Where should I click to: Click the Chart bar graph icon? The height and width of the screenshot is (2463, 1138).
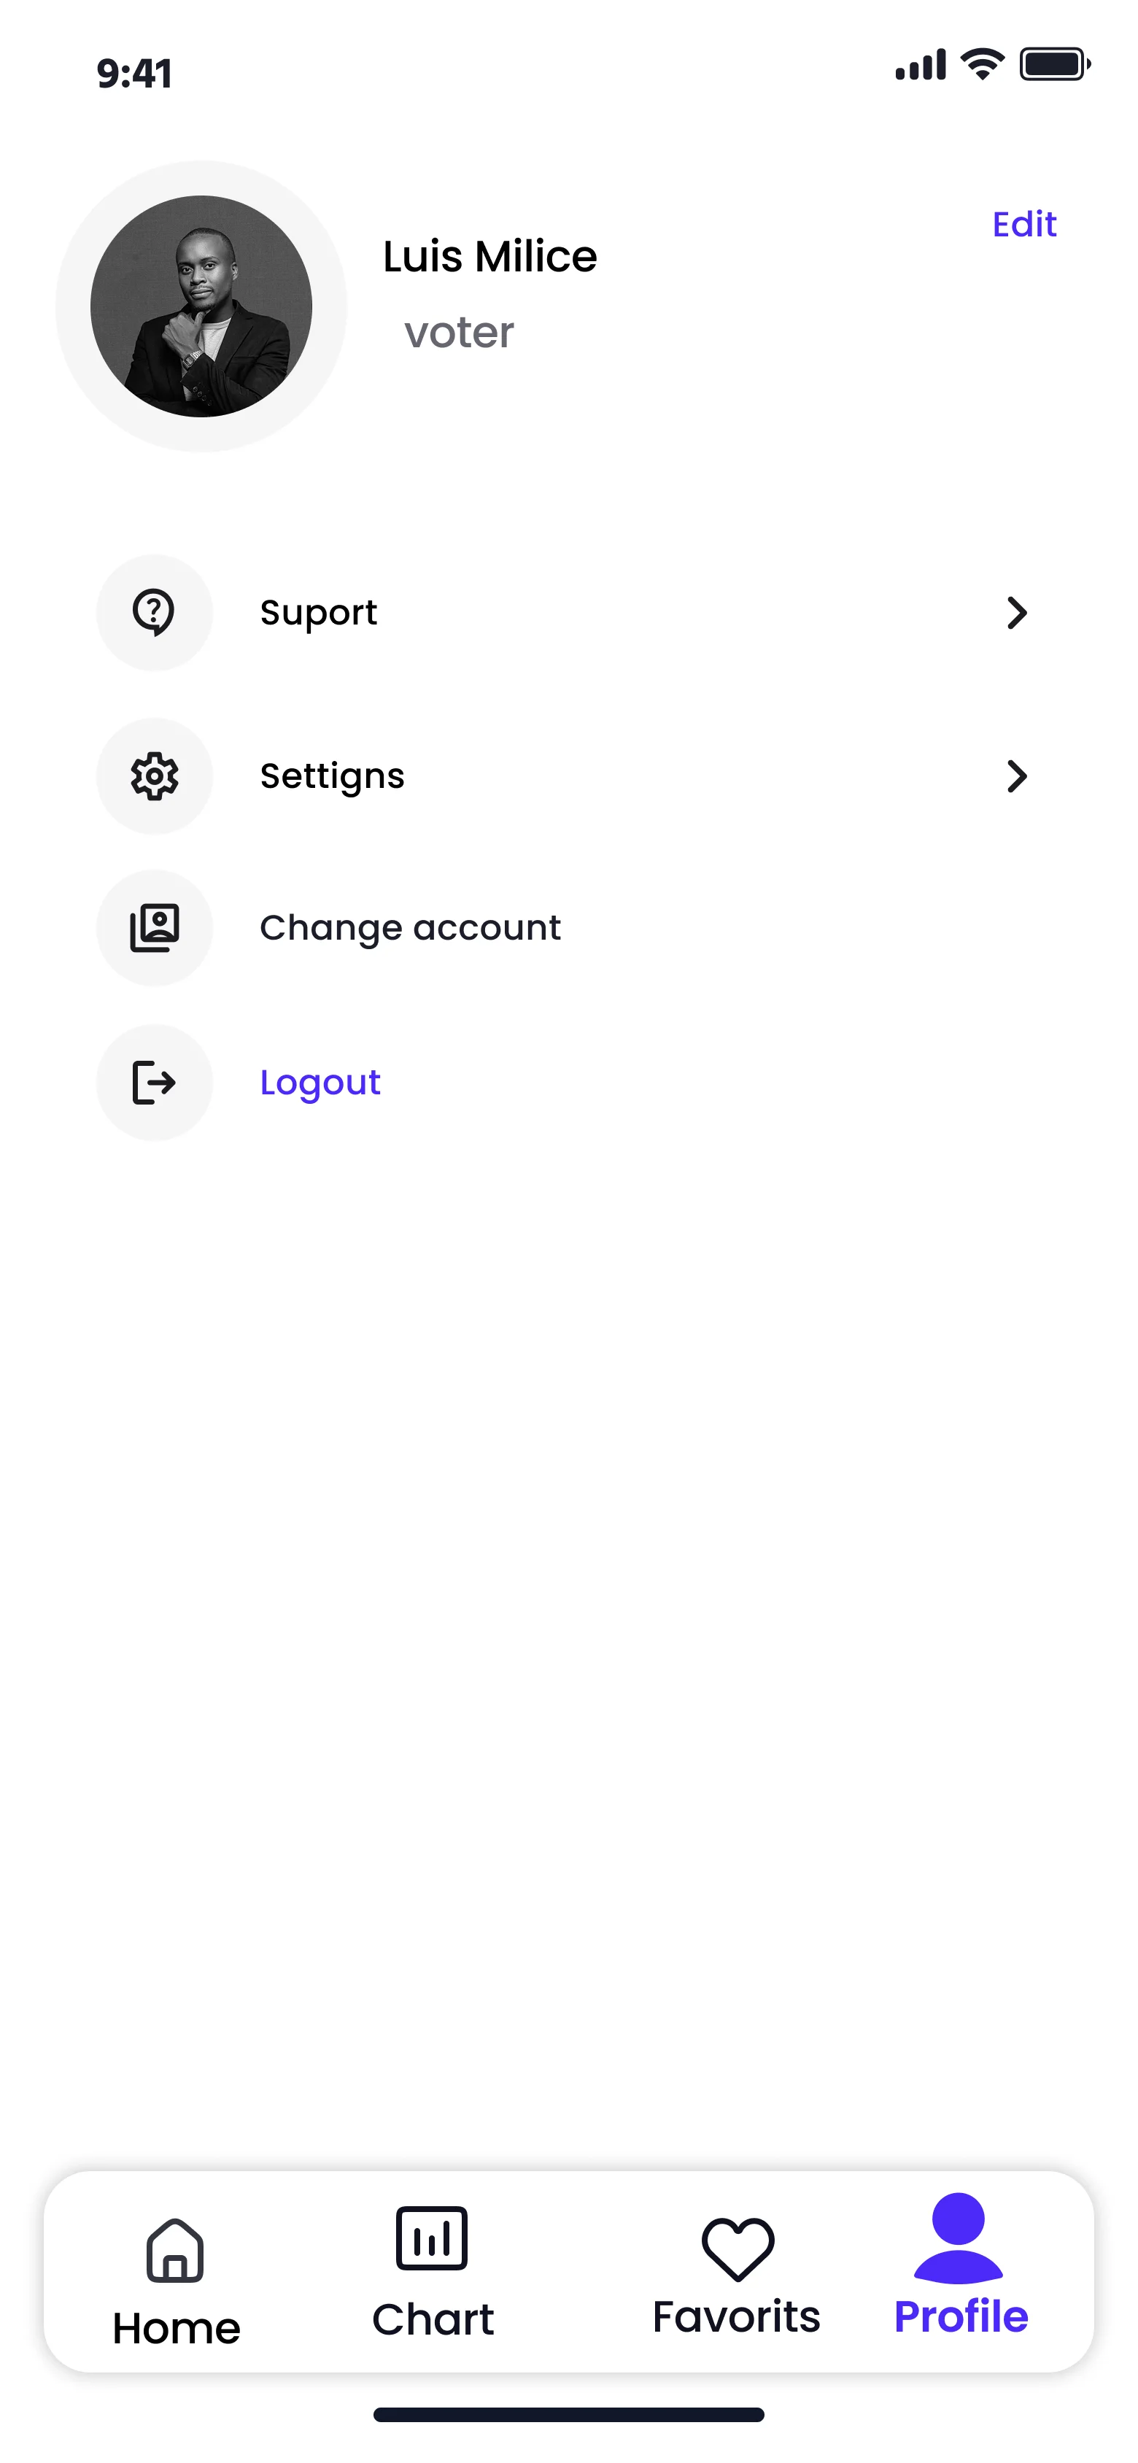pyautogui.click(x=431, y=2238)
